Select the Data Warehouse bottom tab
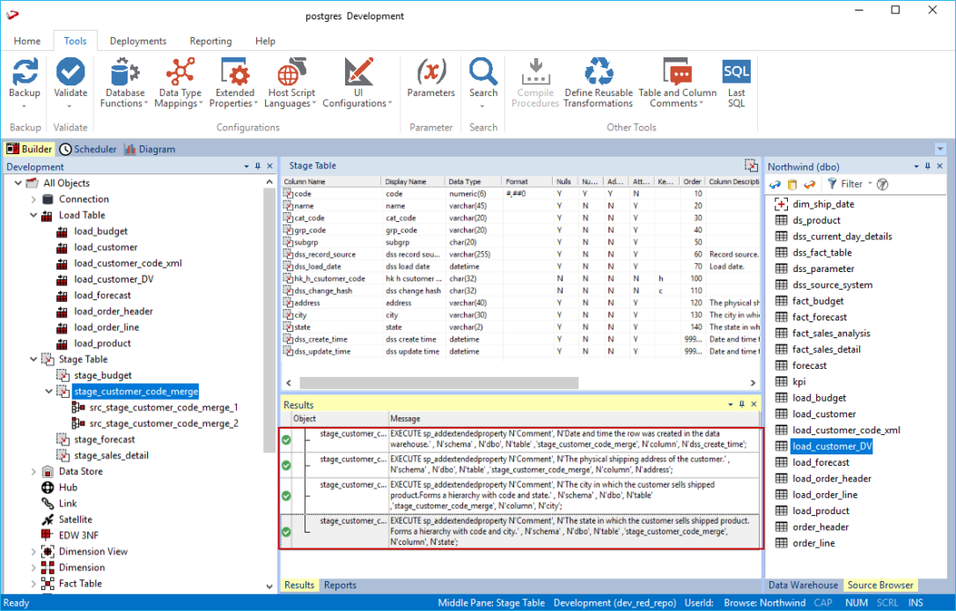The image size is (956, 611). (803, 585)
